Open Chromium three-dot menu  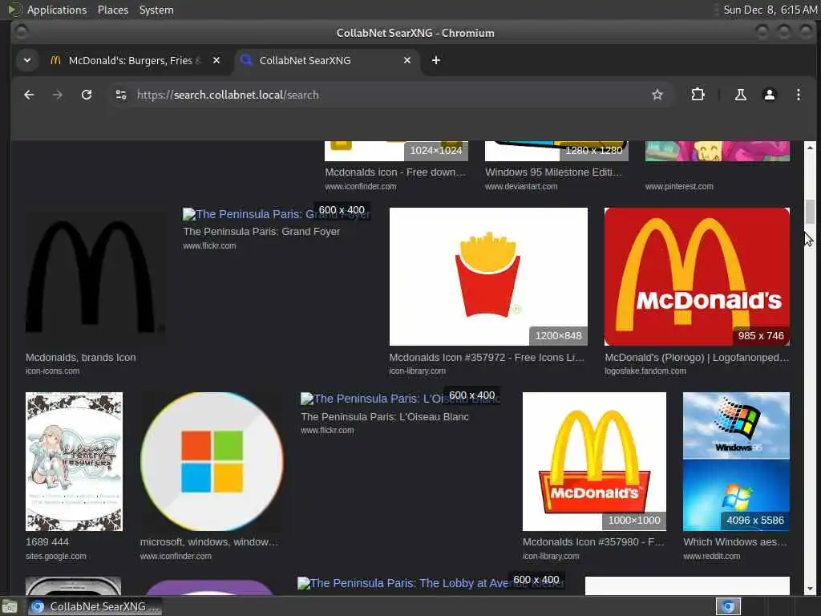click(798, 95)
